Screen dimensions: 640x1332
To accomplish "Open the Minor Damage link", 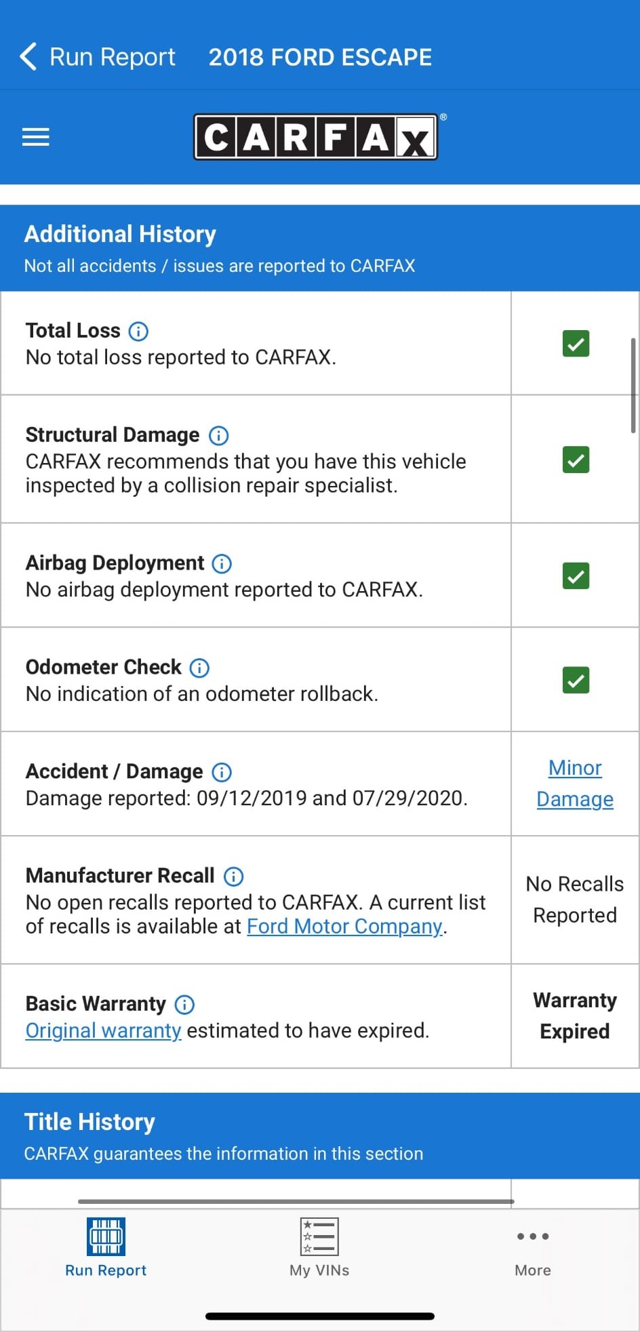I will (575, 784).
